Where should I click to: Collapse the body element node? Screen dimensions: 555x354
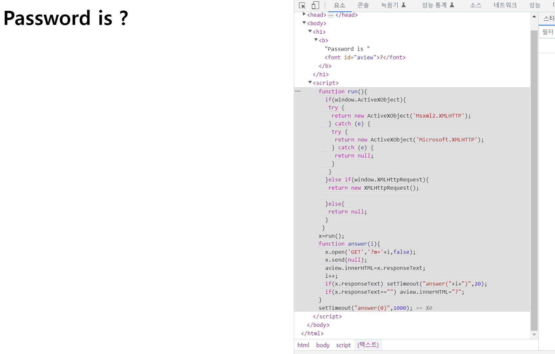304,23
